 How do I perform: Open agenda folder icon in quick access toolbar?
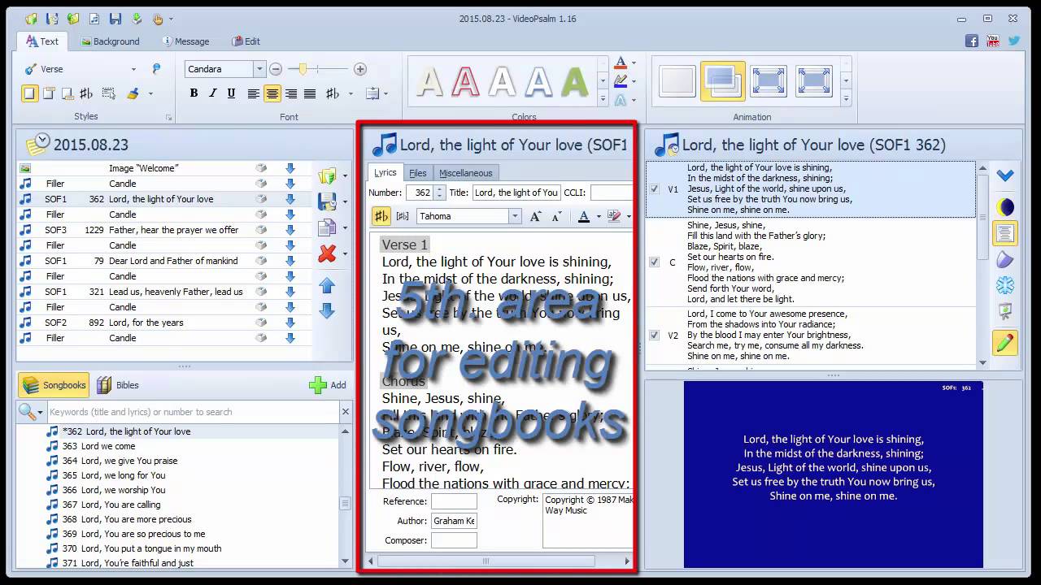click(x=32, y=19)
